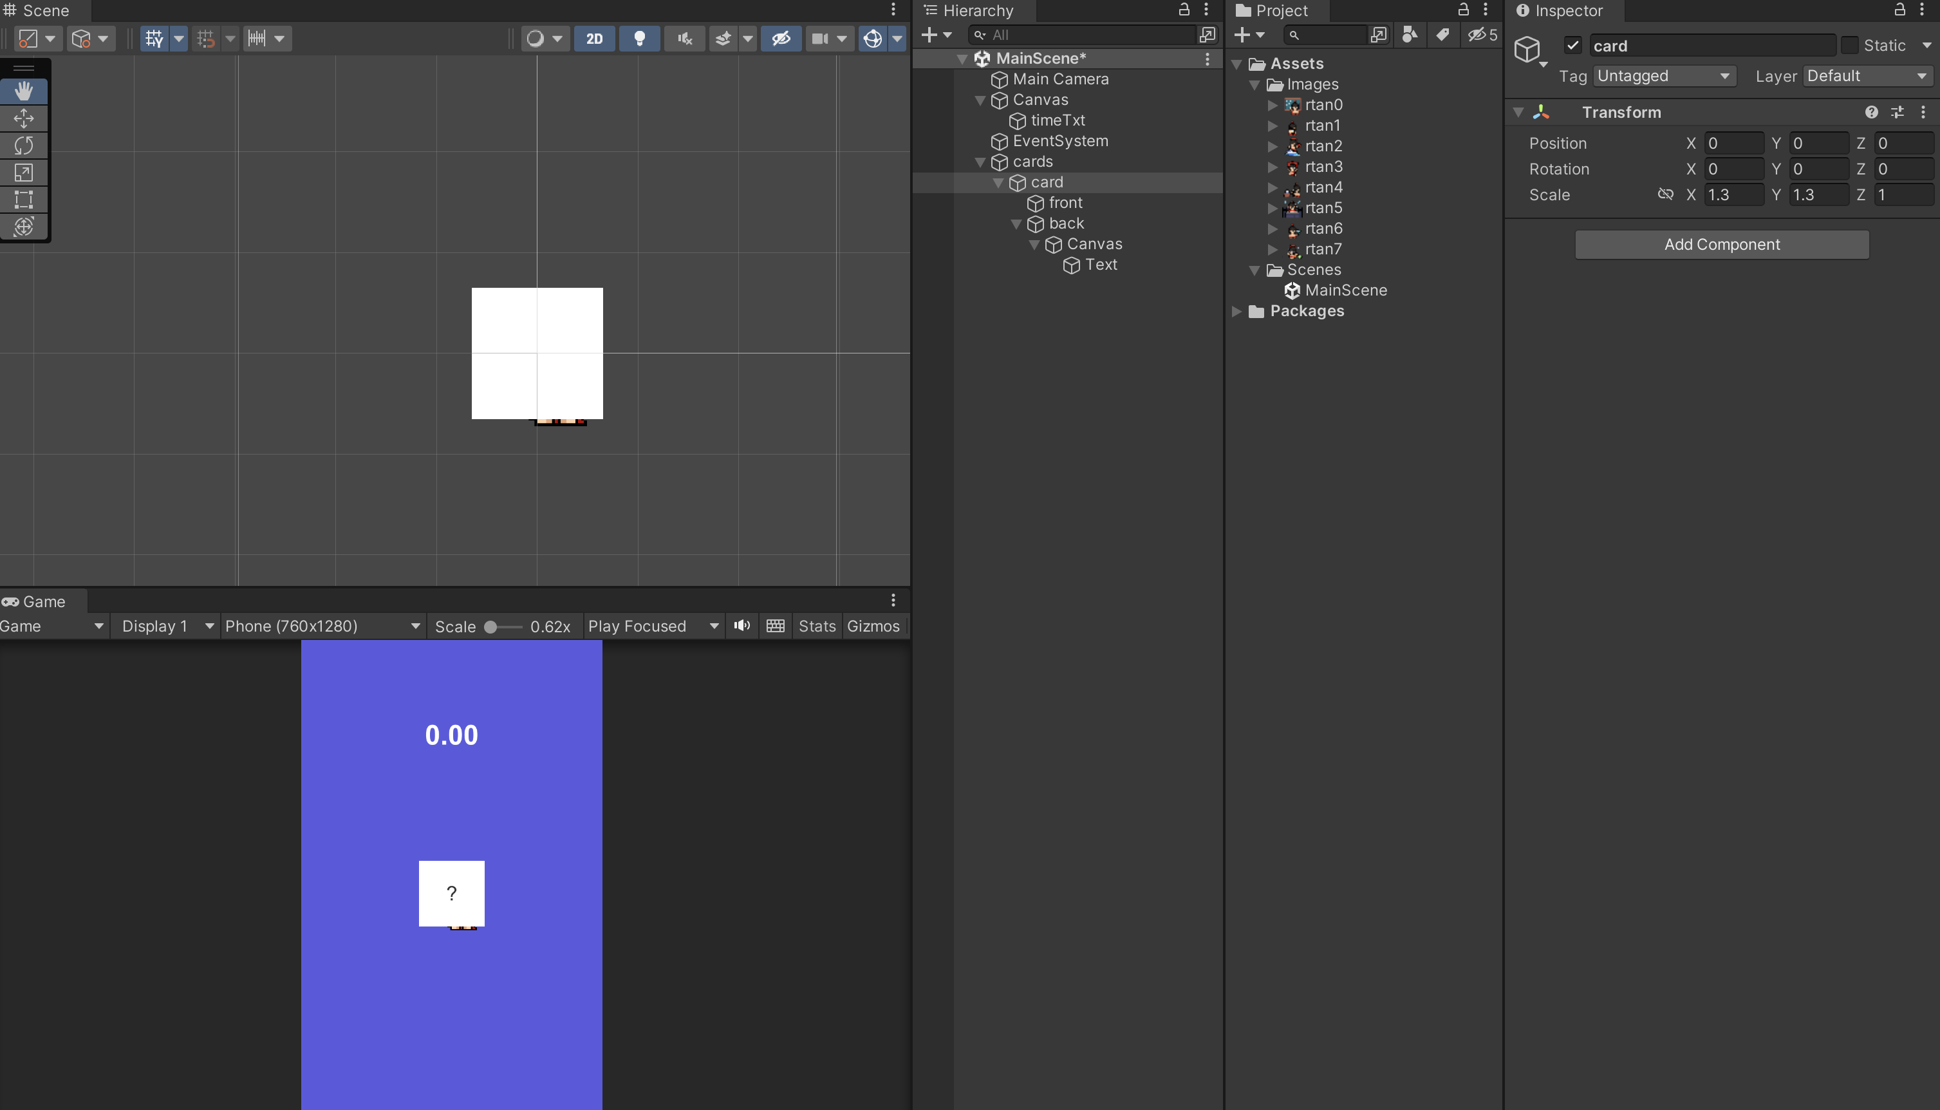Click Project search by type icon
Viewport: 1940px width, 1110px height.
[1410, 34]
